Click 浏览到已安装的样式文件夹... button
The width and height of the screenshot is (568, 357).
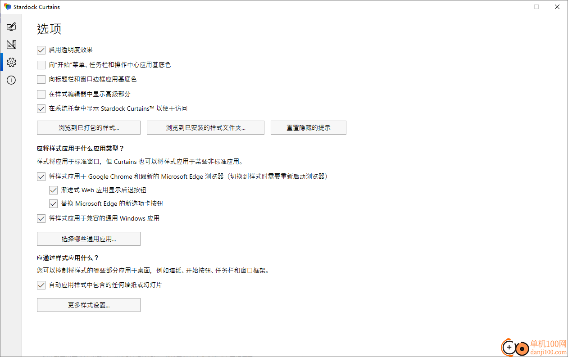pyautogui.click(x=205, y=127)
